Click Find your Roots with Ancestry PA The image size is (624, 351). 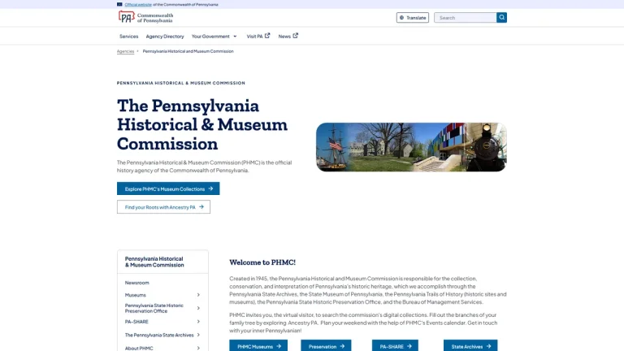point(163,207)
